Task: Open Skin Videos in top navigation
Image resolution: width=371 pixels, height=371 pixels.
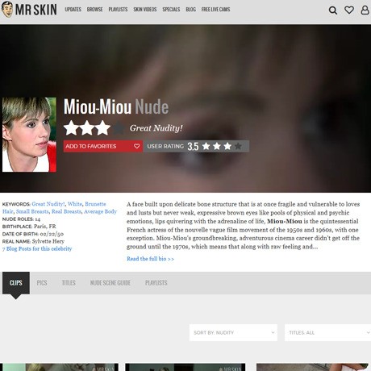Action: 145,10
